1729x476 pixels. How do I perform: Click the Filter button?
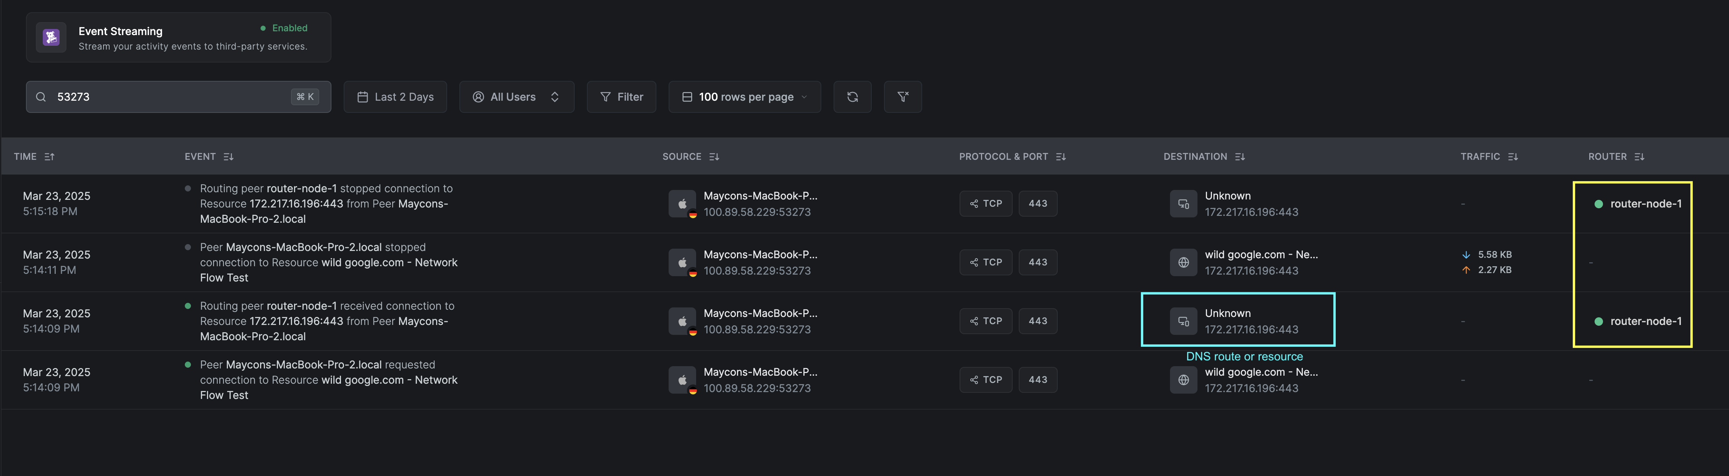[621, 97]
